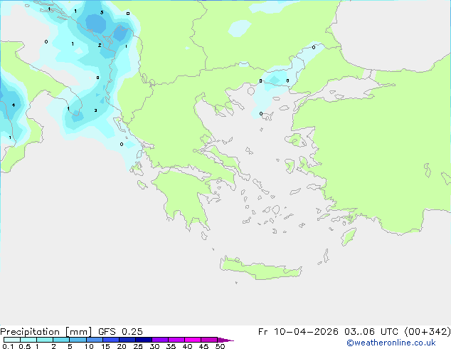
Task: Click the '03..06 UTC' time range text
Action: pos(371,332)
